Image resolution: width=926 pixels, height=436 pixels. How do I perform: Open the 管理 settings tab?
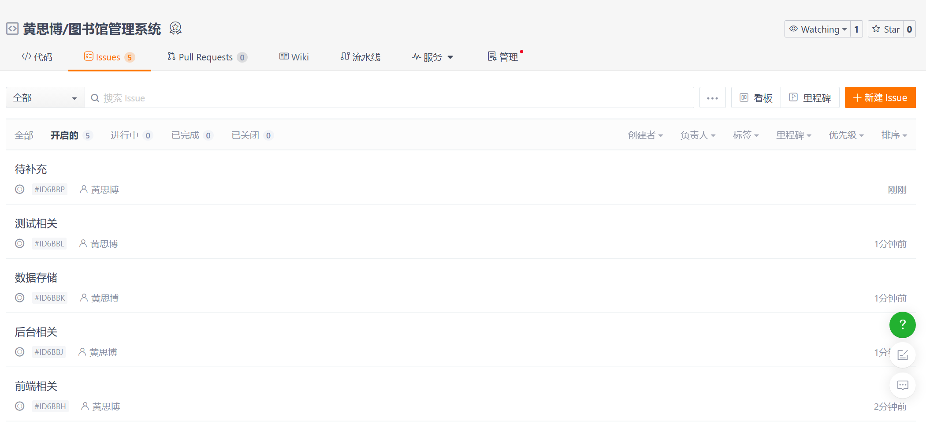click(503, 57)
